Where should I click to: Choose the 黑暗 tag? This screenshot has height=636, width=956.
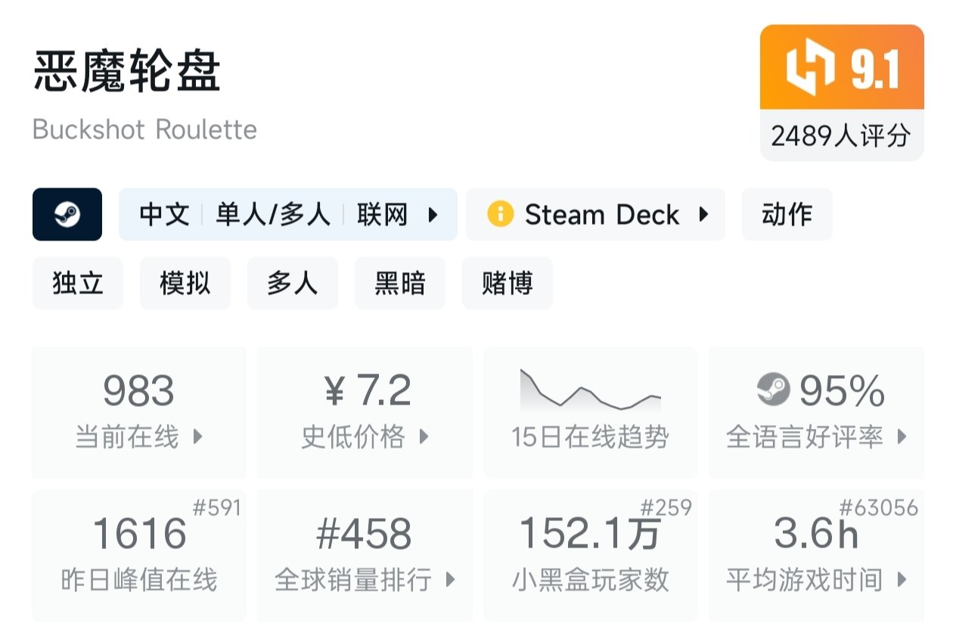pos(399,284)
